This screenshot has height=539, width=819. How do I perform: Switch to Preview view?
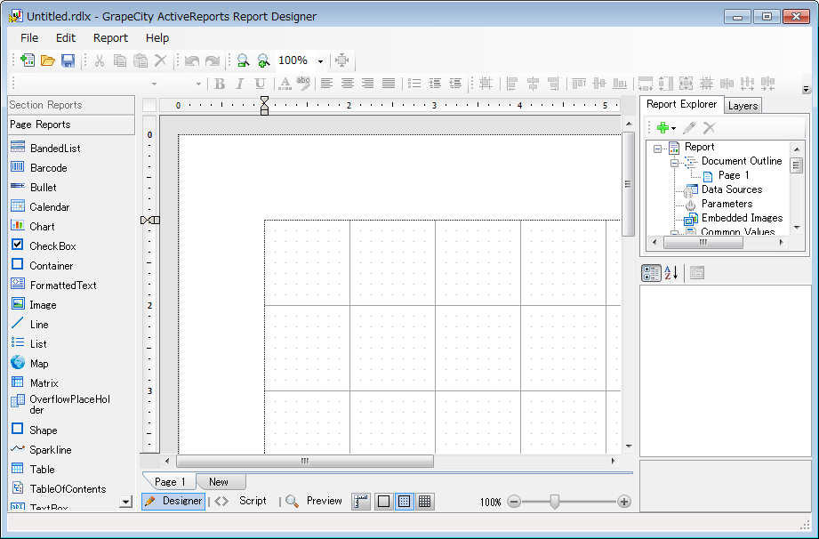(315, 501)
